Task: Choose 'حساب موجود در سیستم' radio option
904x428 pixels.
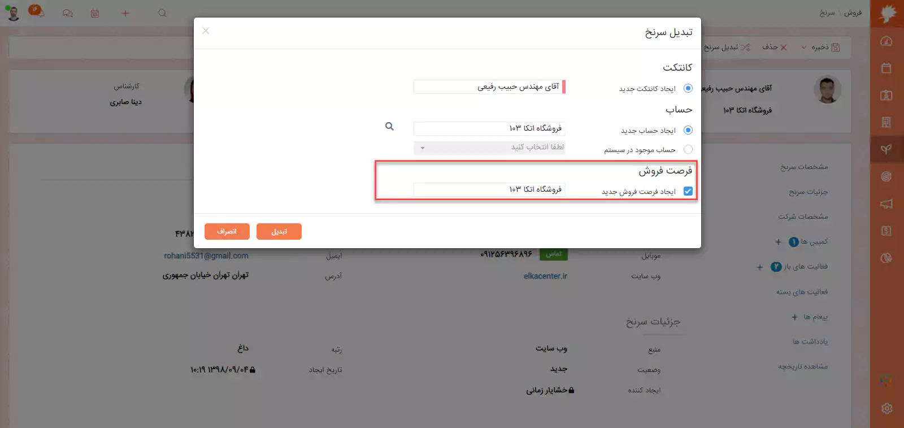Action: 688,149
